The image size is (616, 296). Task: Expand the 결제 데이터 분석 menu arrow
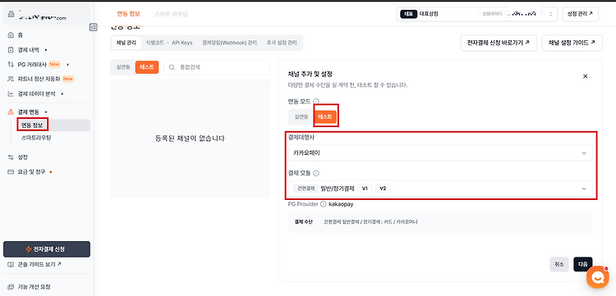62,93
